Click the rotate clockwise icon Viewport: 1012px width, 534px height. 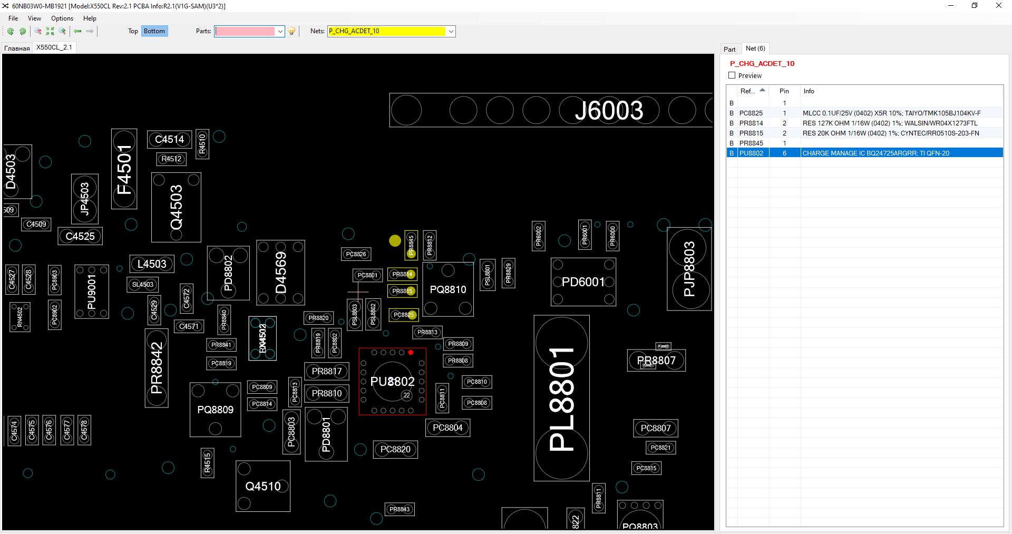click(x=23, y=32)
